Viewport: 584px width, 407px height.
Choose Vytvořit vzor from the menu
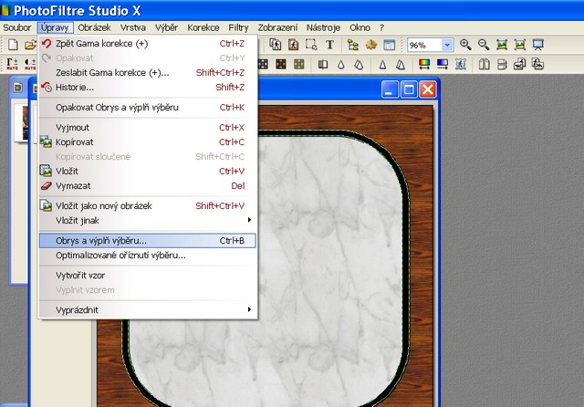point(148,276)
